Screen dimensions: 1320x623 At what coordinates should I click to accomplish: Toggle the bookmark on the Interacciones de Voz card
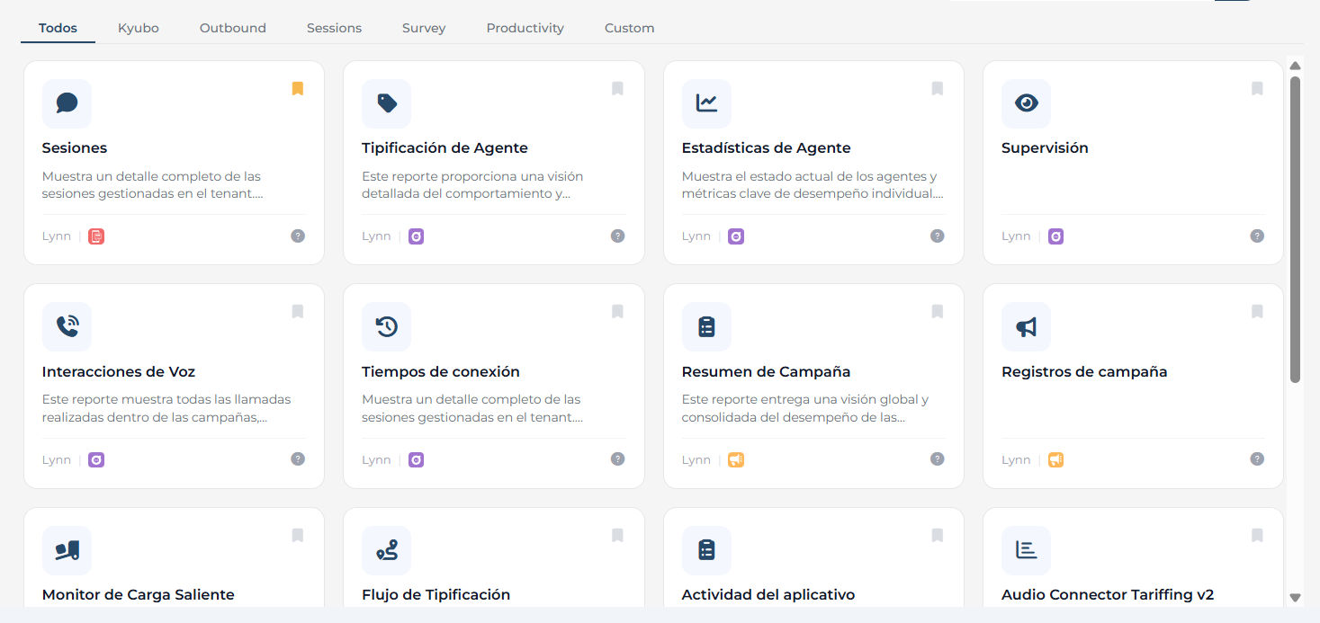(298, 311)
